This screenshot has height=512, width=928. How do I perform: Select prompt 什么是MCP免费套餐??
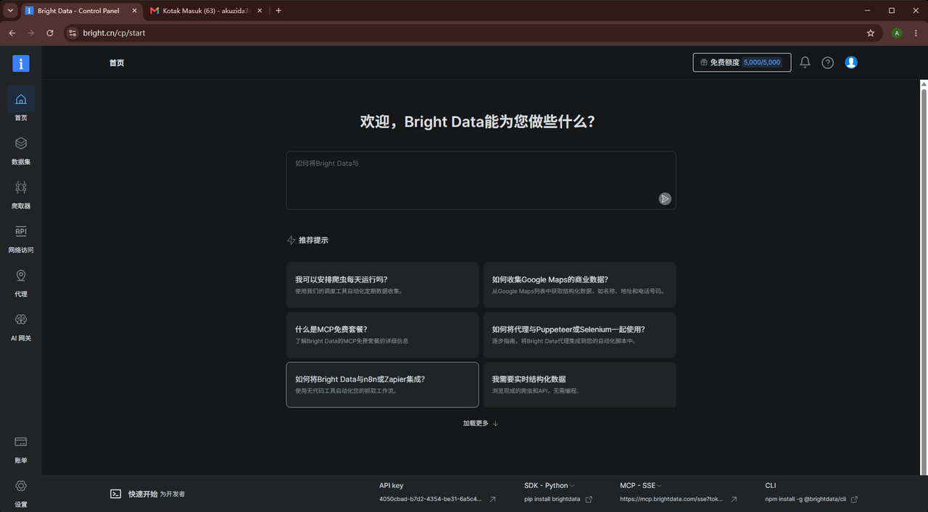pos(382,335)
